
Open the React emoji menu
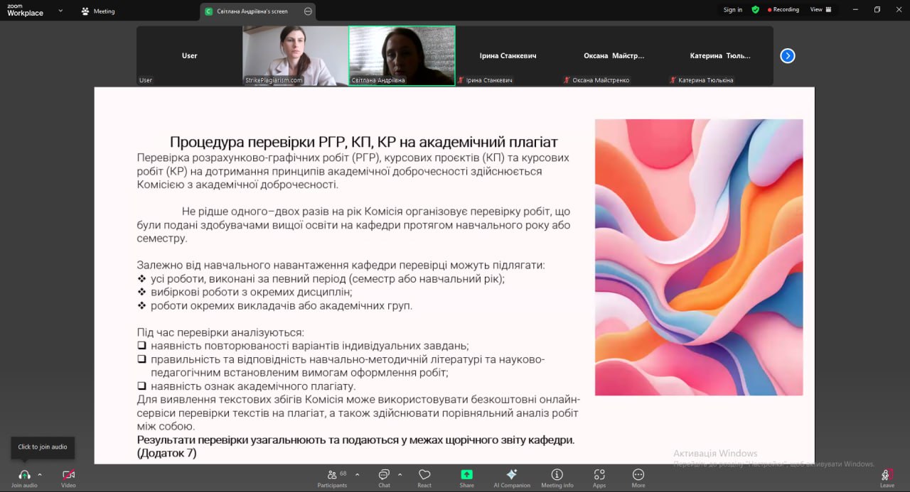(424, 479)
